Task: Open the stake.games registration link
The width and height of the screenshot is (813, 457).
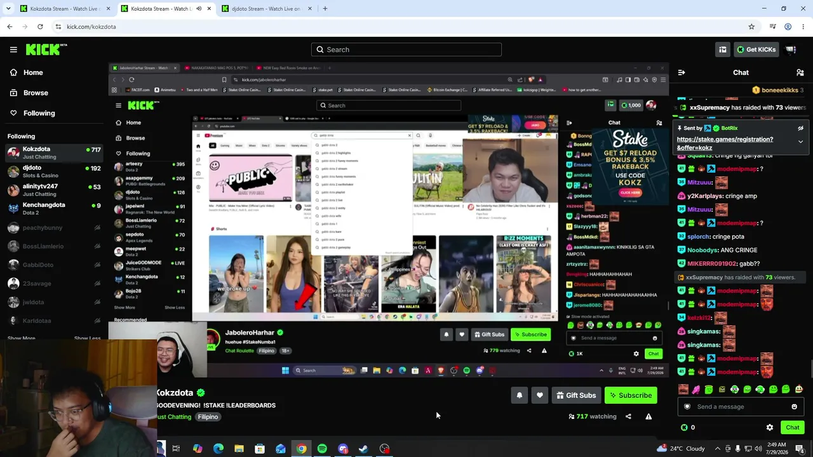Action: [x=725, y=143]
